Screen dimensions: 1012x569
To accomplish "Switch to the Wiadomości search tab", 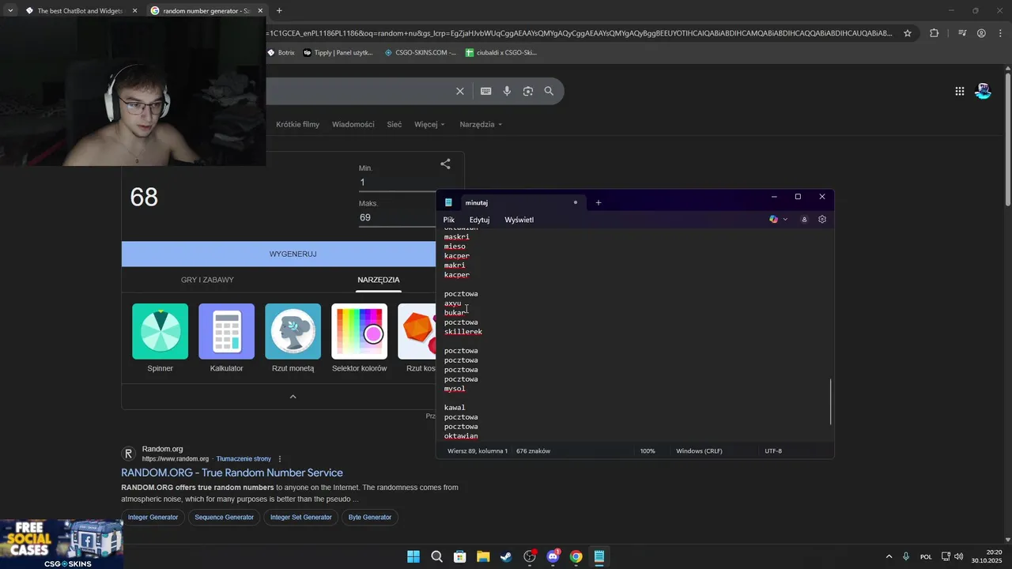I will pos(353,124).
